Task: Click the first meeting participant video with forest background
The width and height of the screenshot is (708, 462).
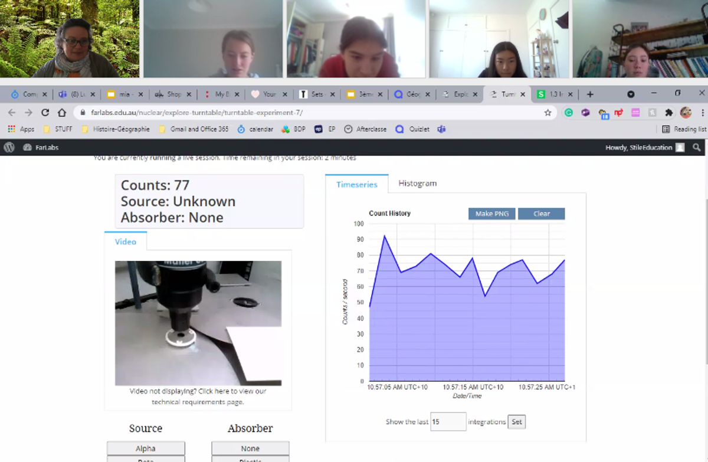Action: pyautogui.click(x=70, y=39)
